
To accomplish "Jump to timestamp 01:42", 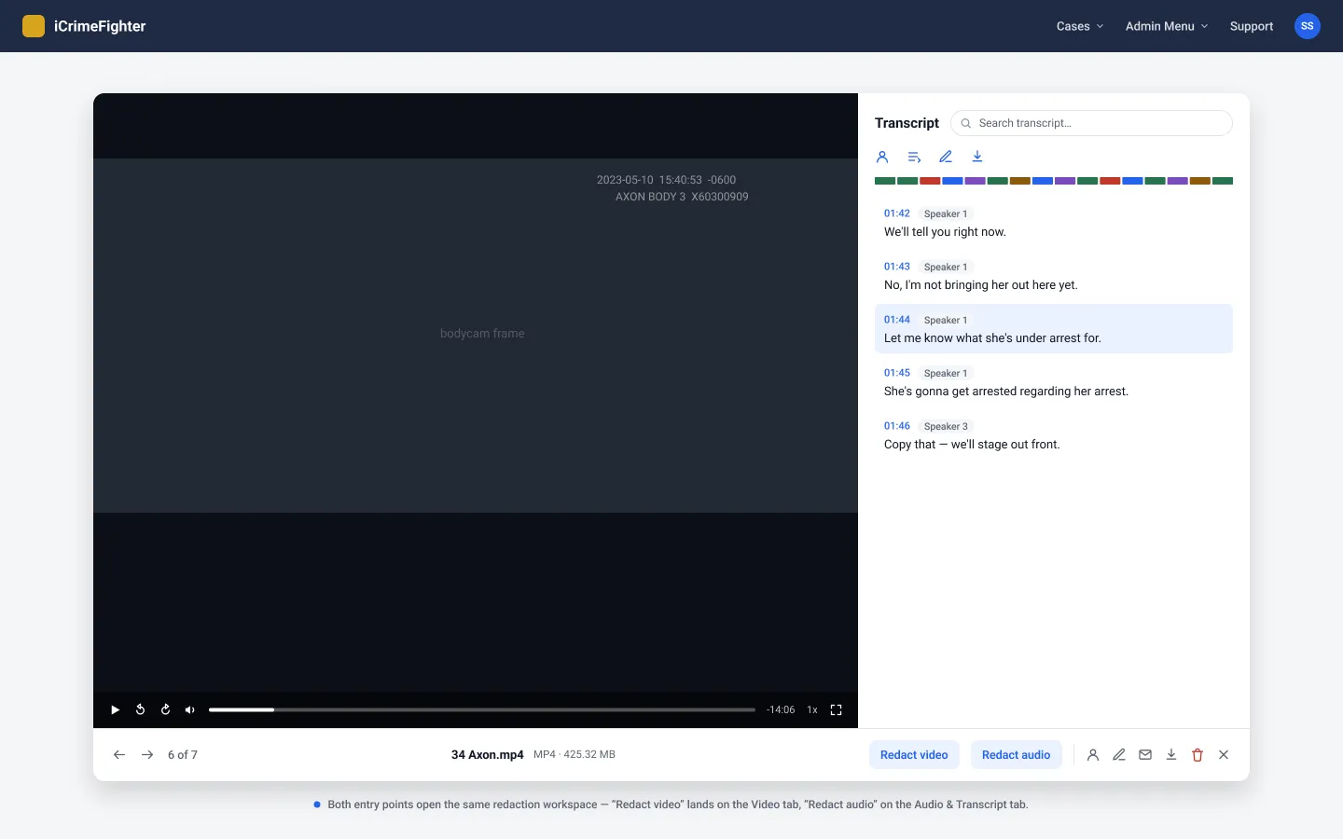I will click(x=897, y=213).
